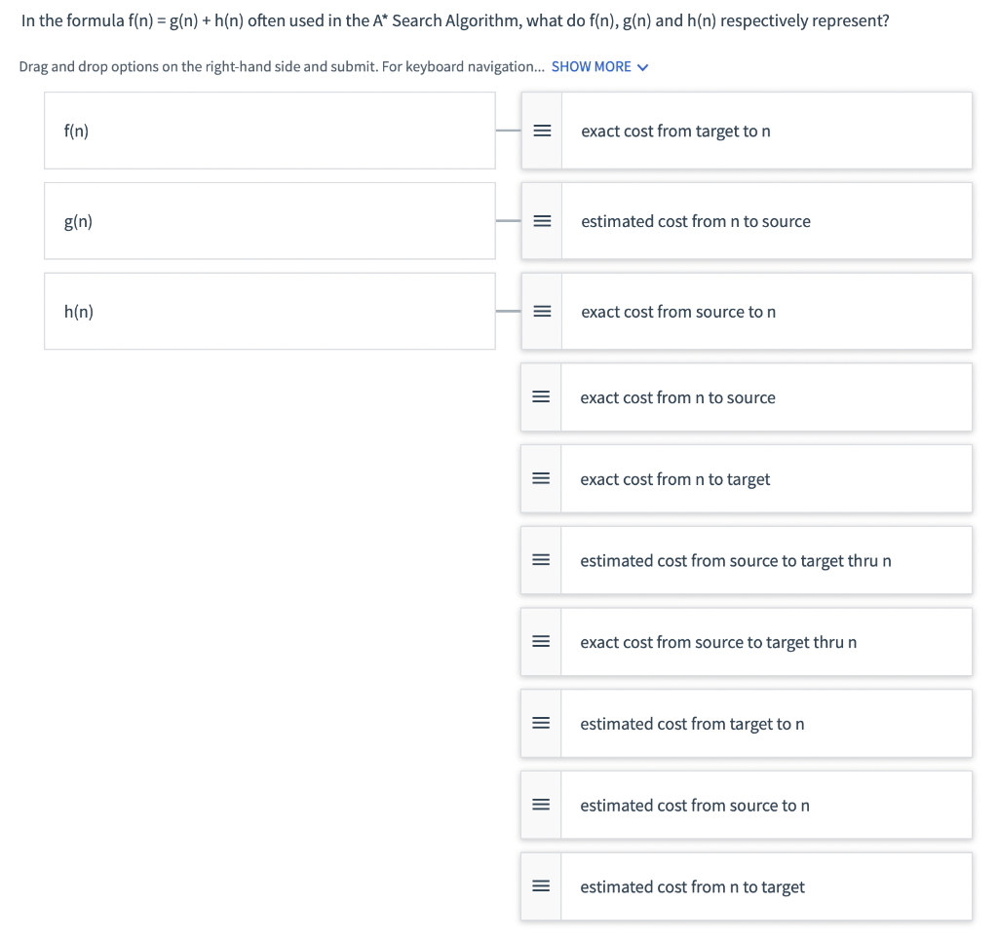Image resolution: width=998 pixels, height=941 pixels.
Task: Click the chevron next to SHOW MORE
Action: [x=643, y=67]
